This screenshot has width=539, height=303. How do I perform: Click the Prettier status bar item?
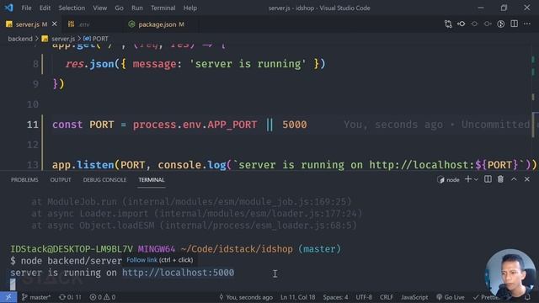[x=486, y=297]
